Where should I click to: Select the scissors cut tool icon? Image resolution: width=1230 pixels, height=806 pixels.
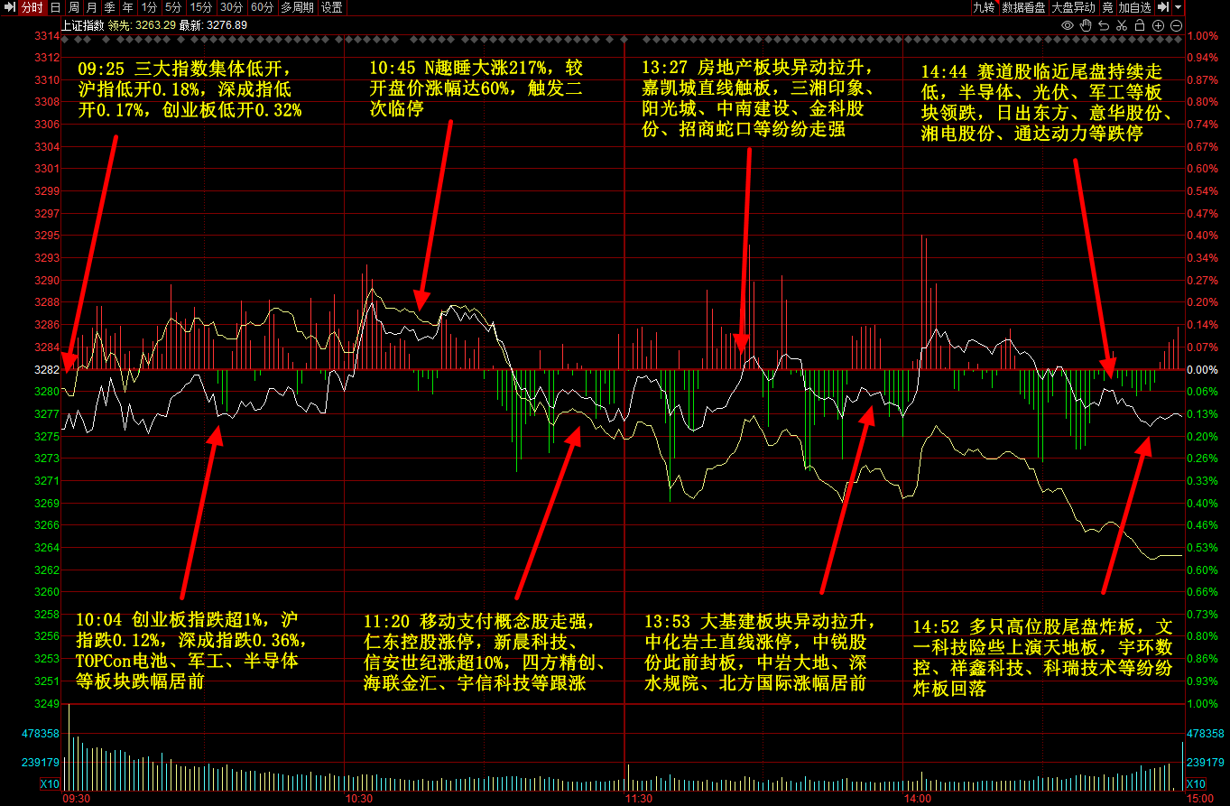click(1122, 25)
